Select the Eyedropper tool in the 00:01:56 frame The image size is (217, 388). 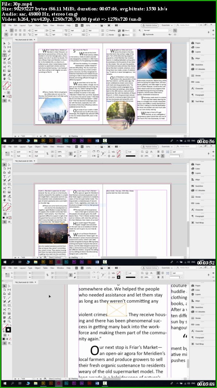click(9, 75)
